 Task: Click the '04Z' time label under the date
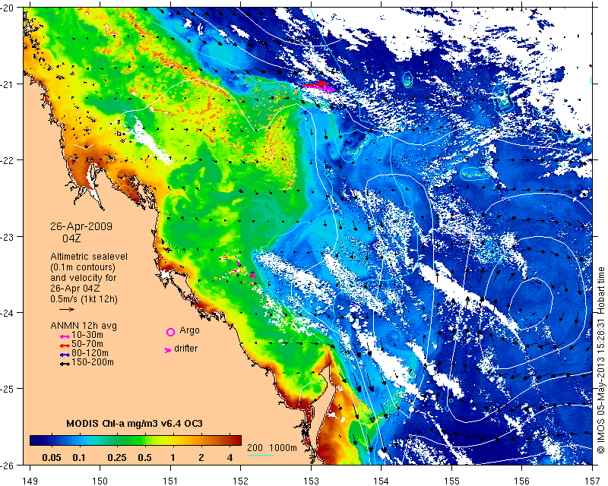[71, 238]
